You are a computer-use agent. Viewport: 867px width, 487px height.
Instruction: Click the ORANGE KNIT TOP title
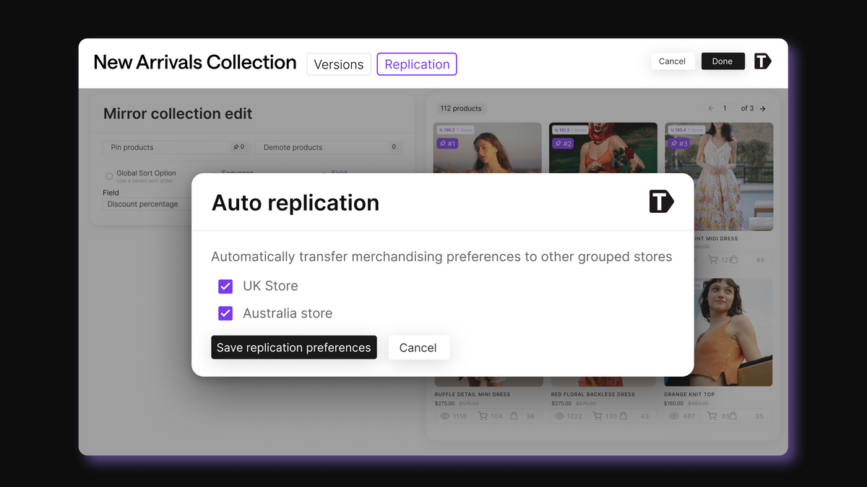(x=689, y=395)
